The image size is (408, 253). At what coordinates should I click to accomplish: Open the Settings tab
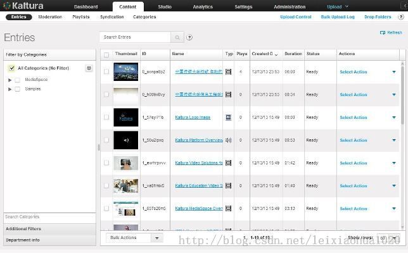[243, 7]
